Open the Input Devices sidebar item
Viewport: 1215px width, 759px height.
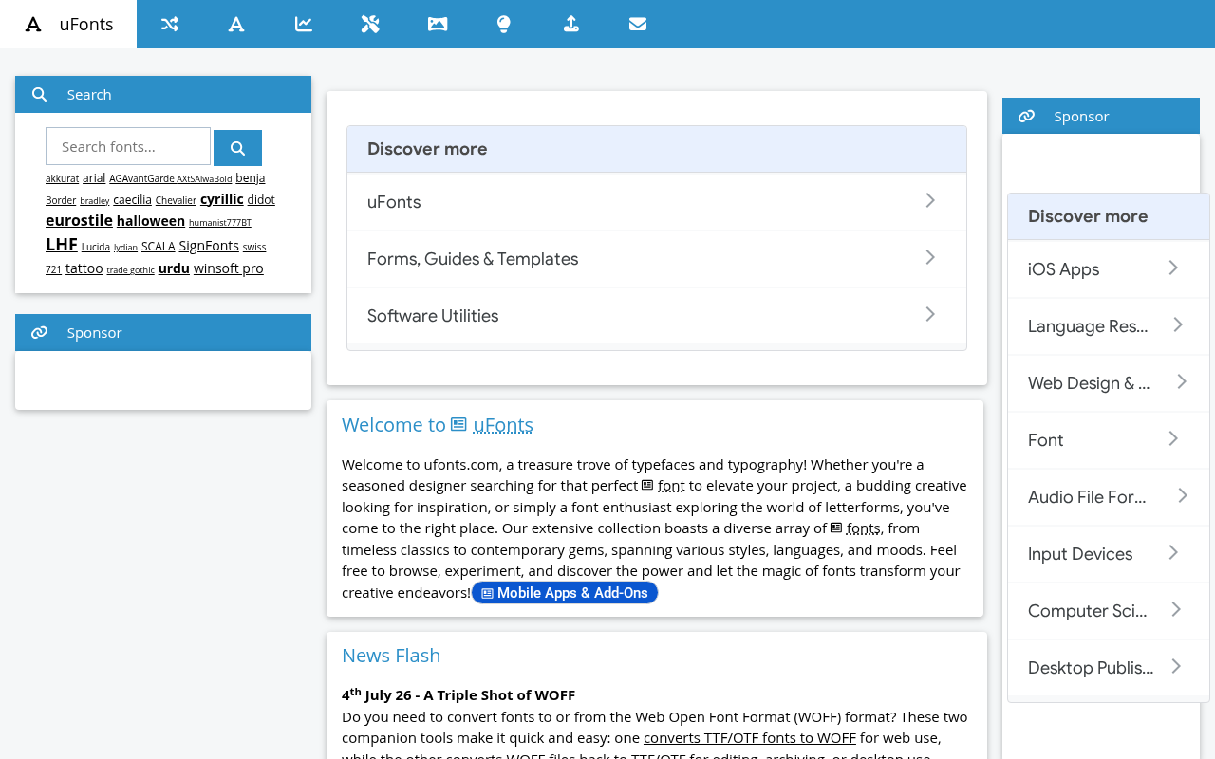pyautogui.click(x=1109, y=554)
